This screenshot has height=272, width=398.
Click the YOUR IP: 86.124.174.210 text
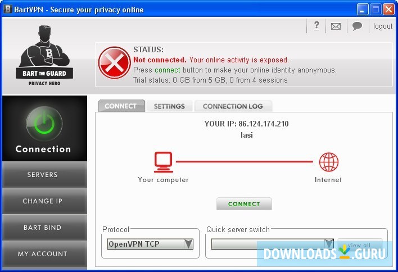coord(246,124)
